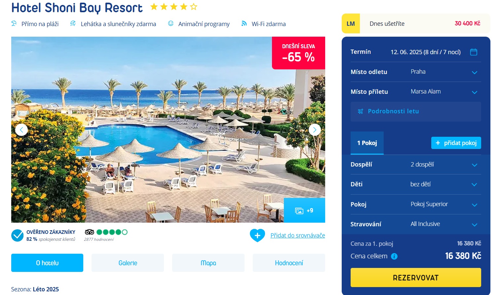
Task: Click the TripAdvisor owl rating icon
Action: click(89, 232)
